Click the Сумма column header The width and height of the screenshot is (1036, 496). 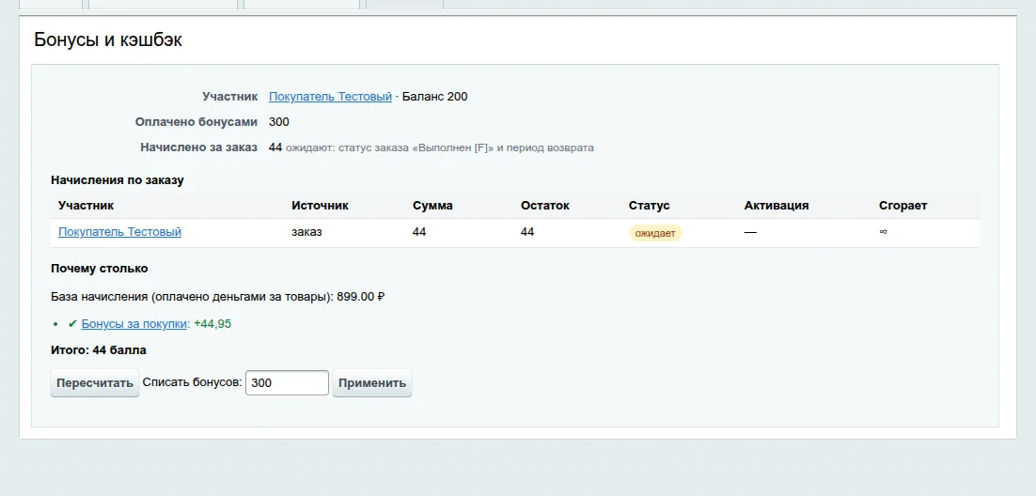(x=432, y=206)
